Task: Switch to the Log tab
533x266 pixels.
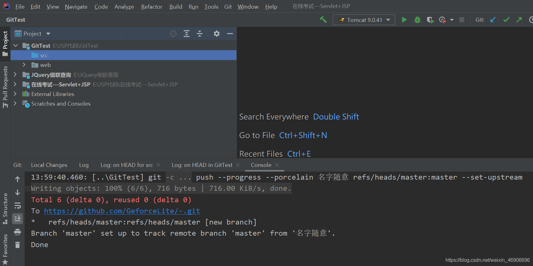Action: pos(84,165)
